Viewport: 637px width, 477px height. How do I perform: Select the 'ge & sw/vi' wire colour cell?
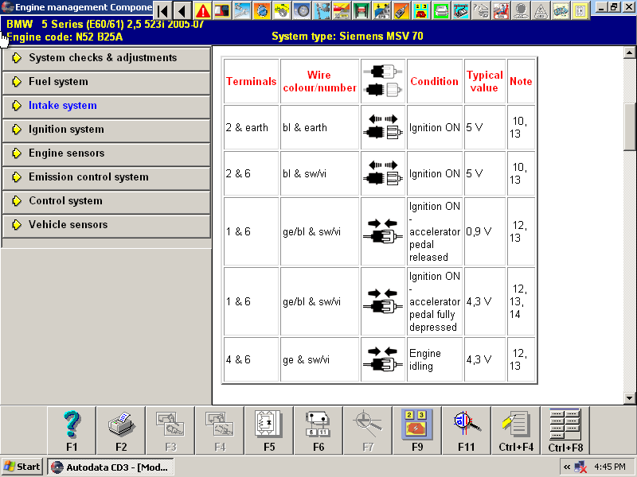tap(320, 360)
